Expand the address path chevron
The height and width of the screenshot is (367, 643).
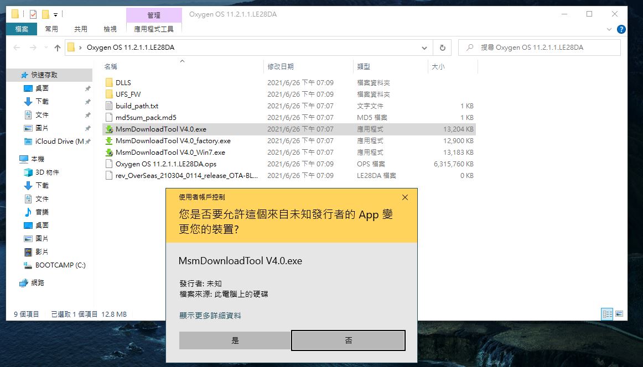[80, 48]
